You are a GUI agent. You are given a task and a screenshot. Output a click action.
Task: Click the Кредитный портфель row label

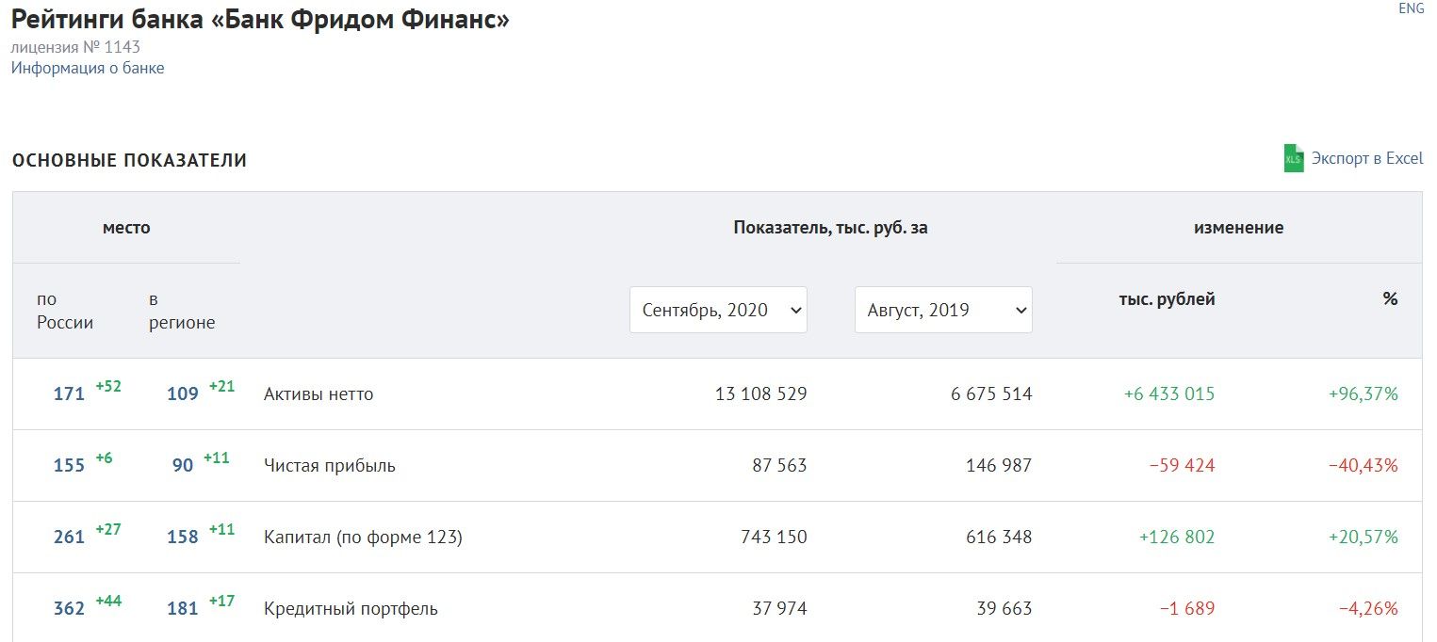[x=351, y=609]
